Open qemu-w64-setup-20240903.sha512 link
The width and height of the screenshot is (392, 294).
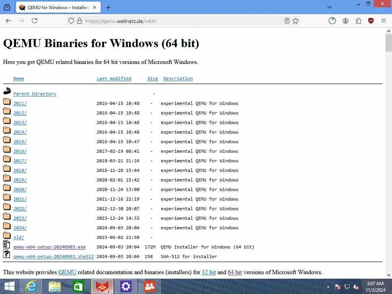click(x=54, y=256)
